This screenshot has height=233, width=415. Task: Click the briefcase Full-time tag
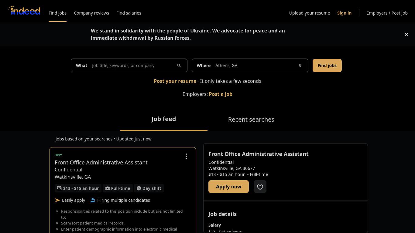tap(118, 188)
